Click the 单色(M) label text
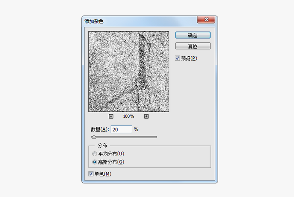Image resolution: width=294 pixels, height=197 pixels. pyautogui.click(x=103, y=174)
